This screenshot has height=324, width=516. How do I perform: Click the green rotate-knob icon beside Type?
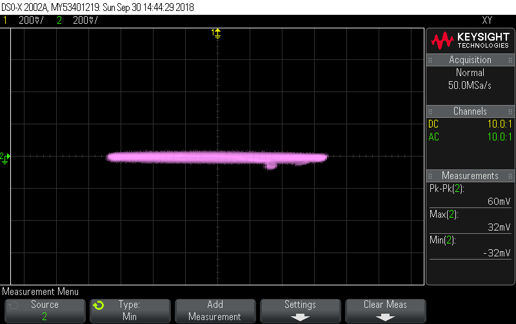(x=99, y=305)
